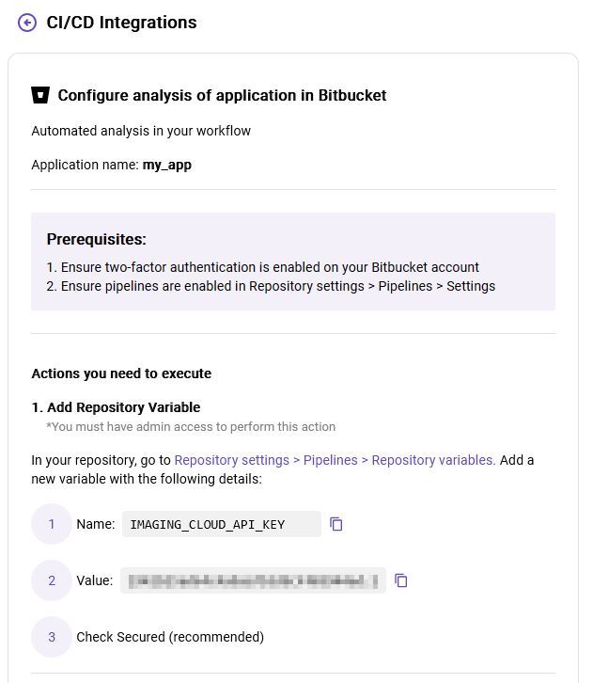Select the IMAGING_CLOUD_API_KEY name field

tap(221, 524)
